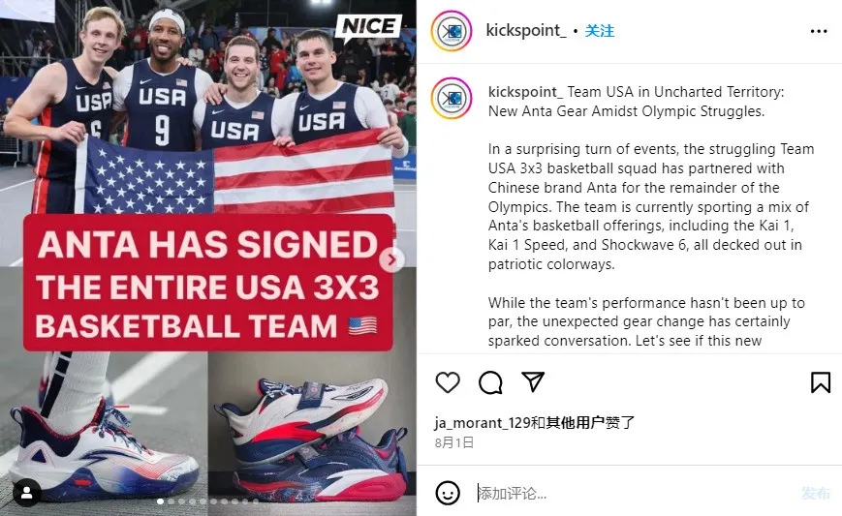842x516 pixels.
Task: Open kickspoint_ username in caption
Action: (x=525, y=92)
